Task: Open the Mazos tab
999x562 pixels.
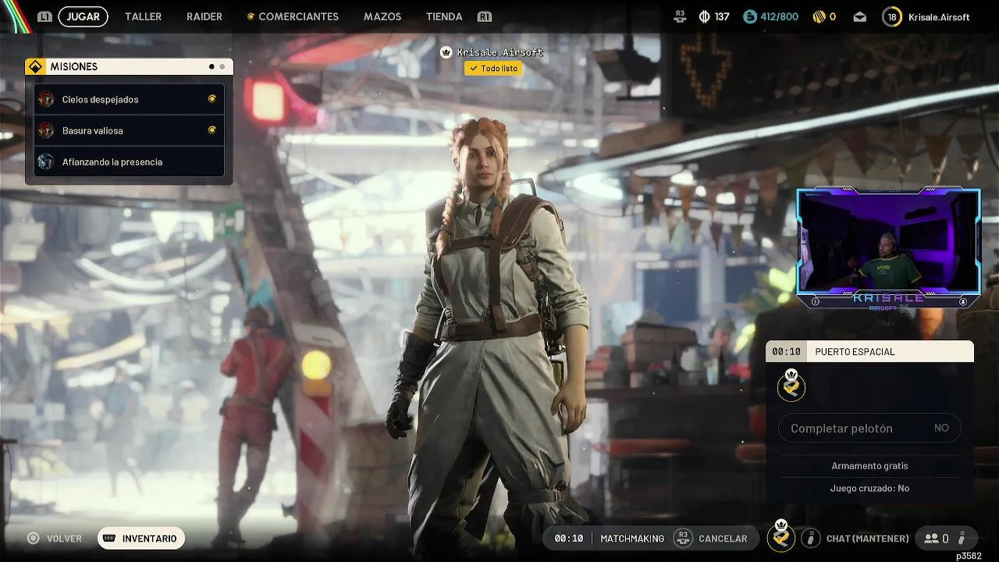Action: 382,16
